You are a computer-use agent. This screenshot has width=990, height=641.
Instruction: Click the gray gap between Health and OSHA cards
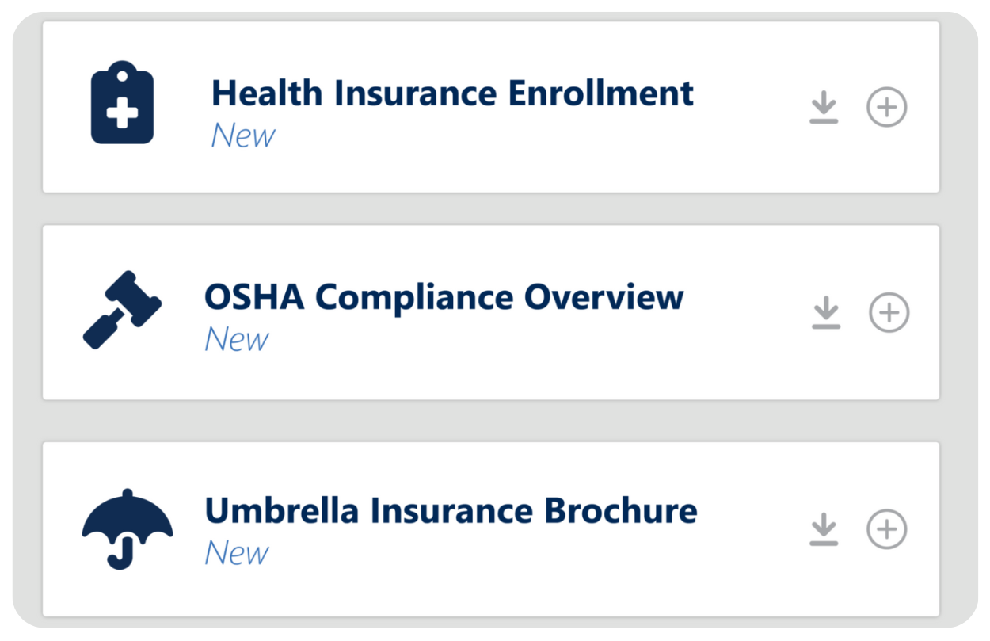click(491, 209)
